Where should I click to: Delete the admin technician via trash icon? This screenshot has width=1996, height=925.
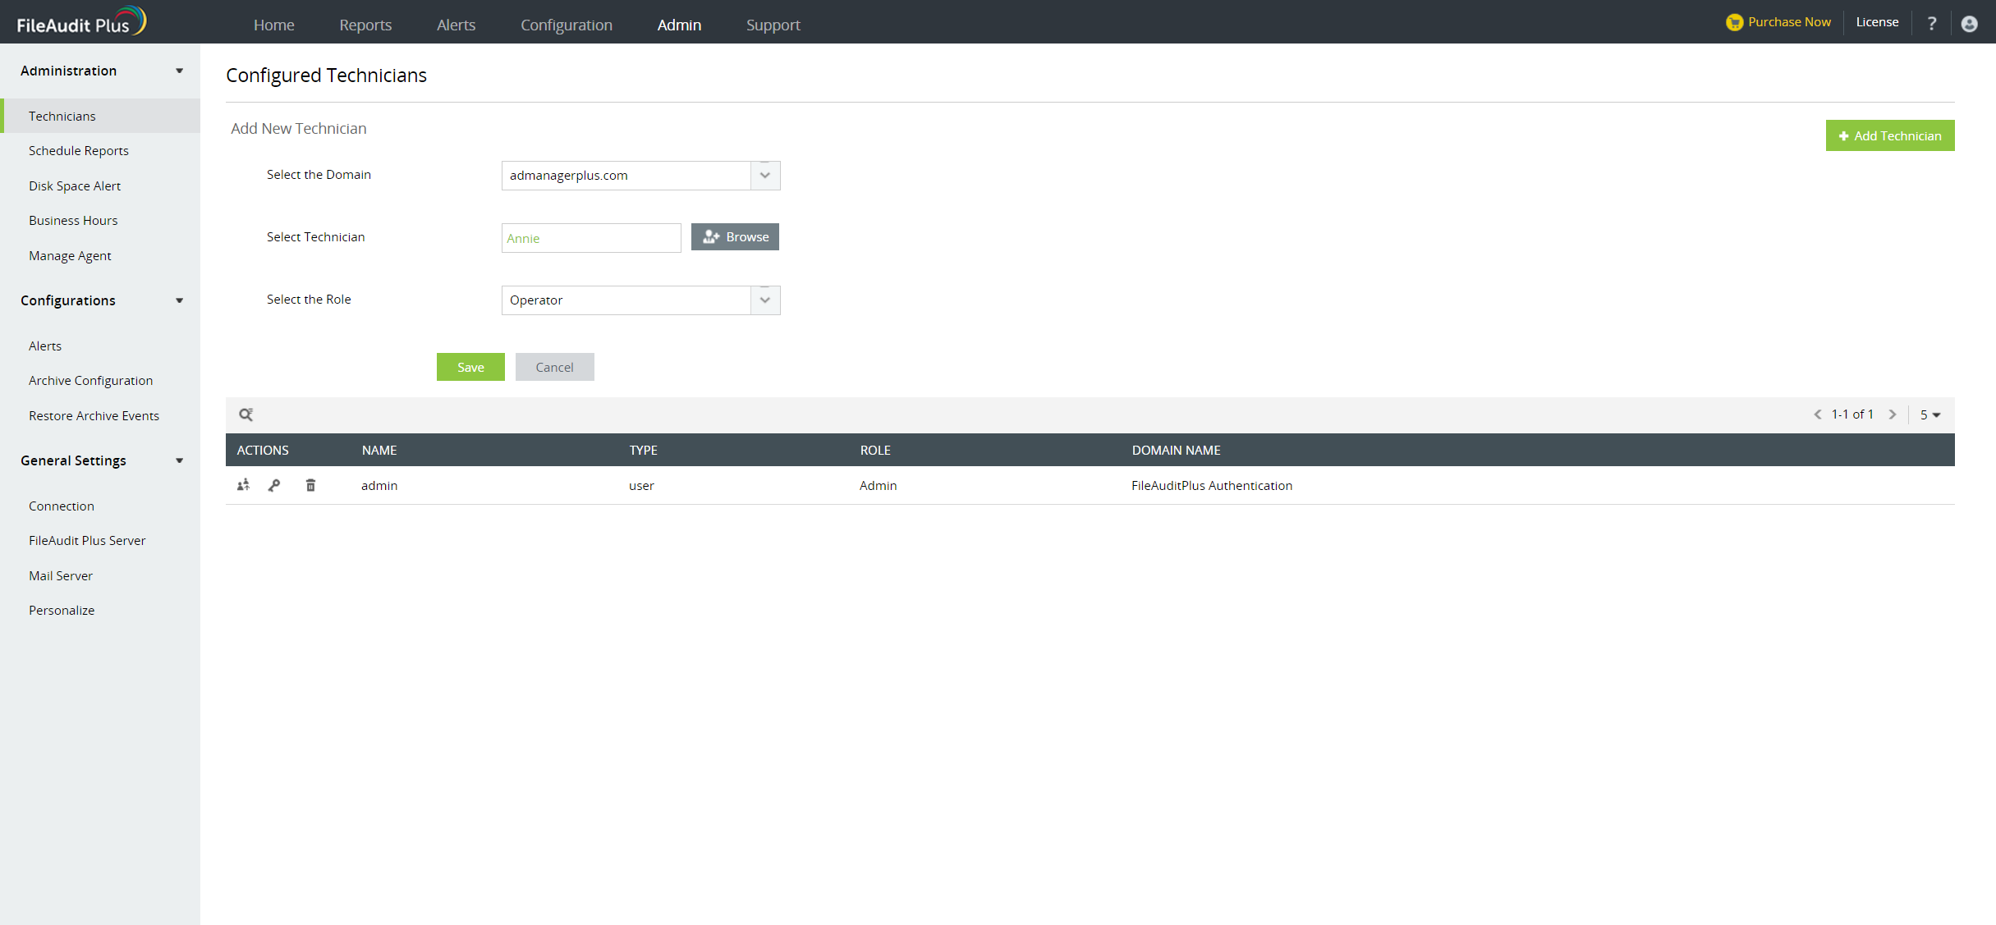click(310, 485)
